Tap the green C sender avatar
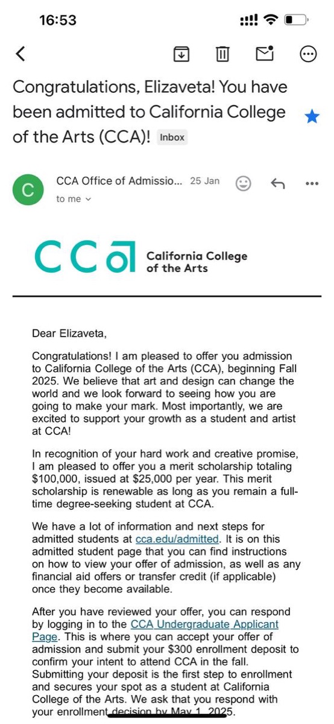Viewport: 334px width, 724px height. click(28, 189)
